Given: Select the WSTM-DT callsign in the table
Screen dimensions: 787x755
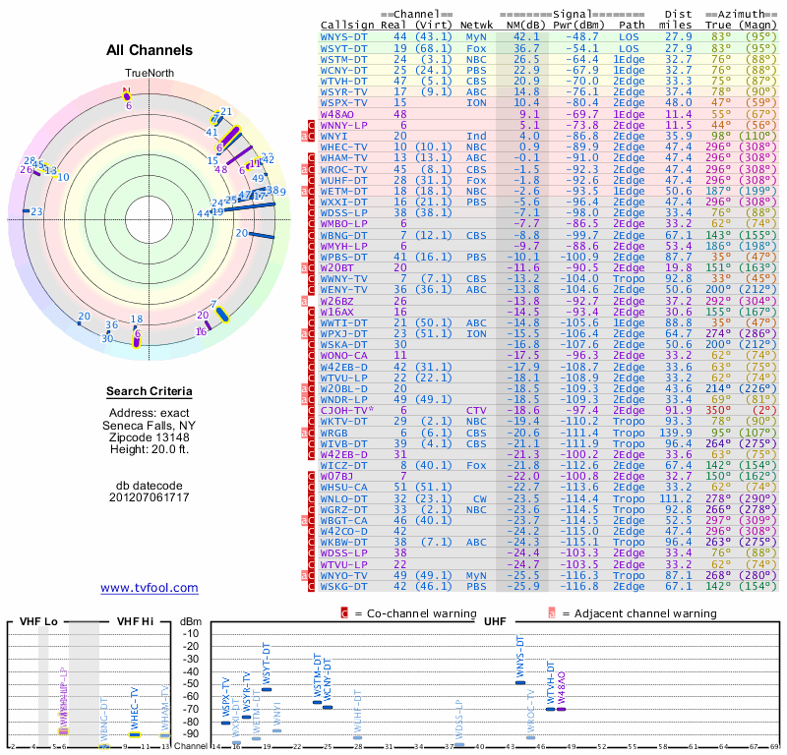Looking at the screenshot, I should tap(343, 59).
